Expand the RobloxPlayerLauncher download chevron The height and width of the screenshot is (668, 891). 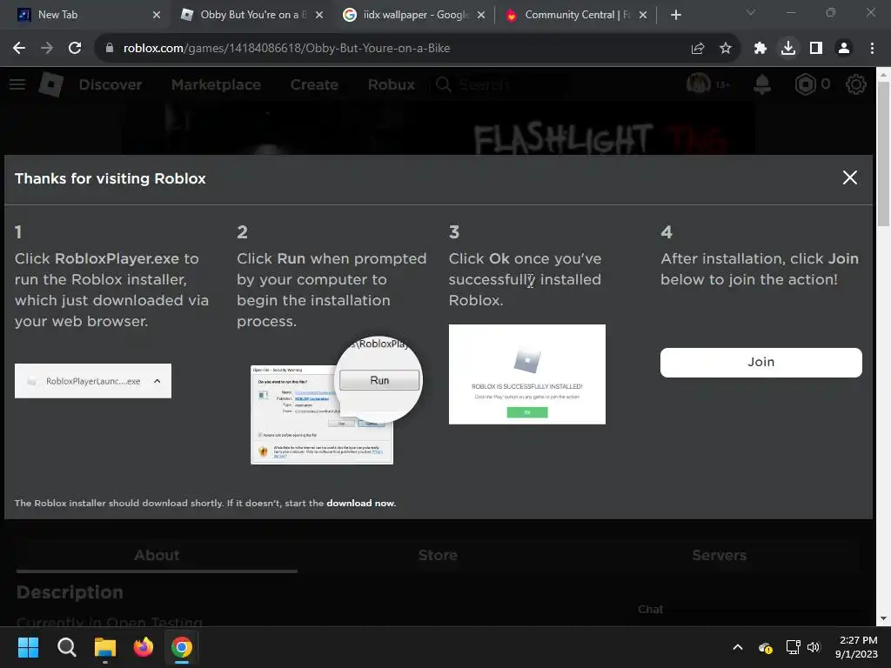point(157,381)
